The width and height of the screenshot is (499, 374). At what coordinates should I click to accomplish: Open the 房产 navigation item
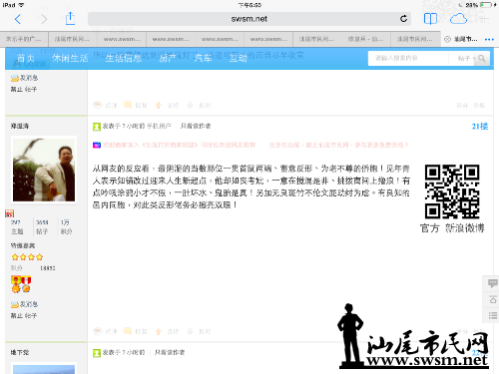coord(168,58)
